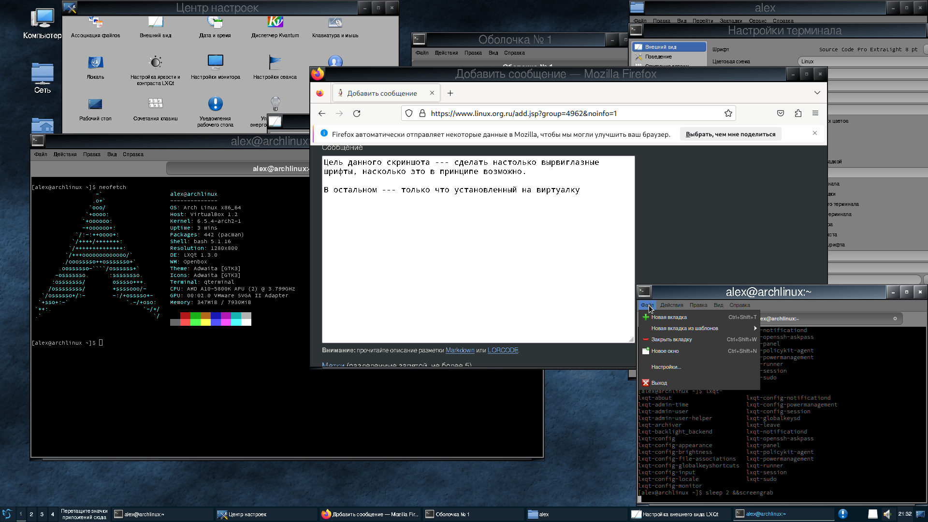Dismiss the Firefox data notification bar

click(815, 133)
